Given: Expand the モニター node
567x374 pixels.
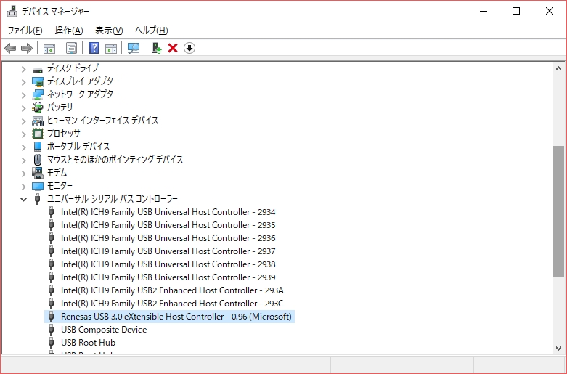Looking at the screenshot, I should click(x=23, y=186).
